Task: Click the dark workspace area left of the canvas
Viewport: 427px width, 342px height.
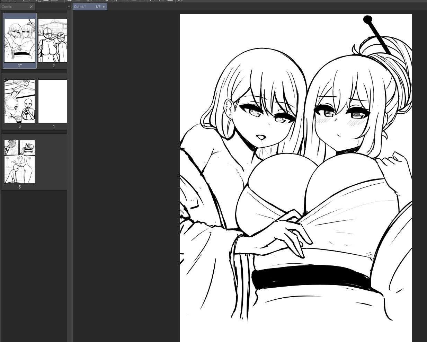Action: point(125,173)
